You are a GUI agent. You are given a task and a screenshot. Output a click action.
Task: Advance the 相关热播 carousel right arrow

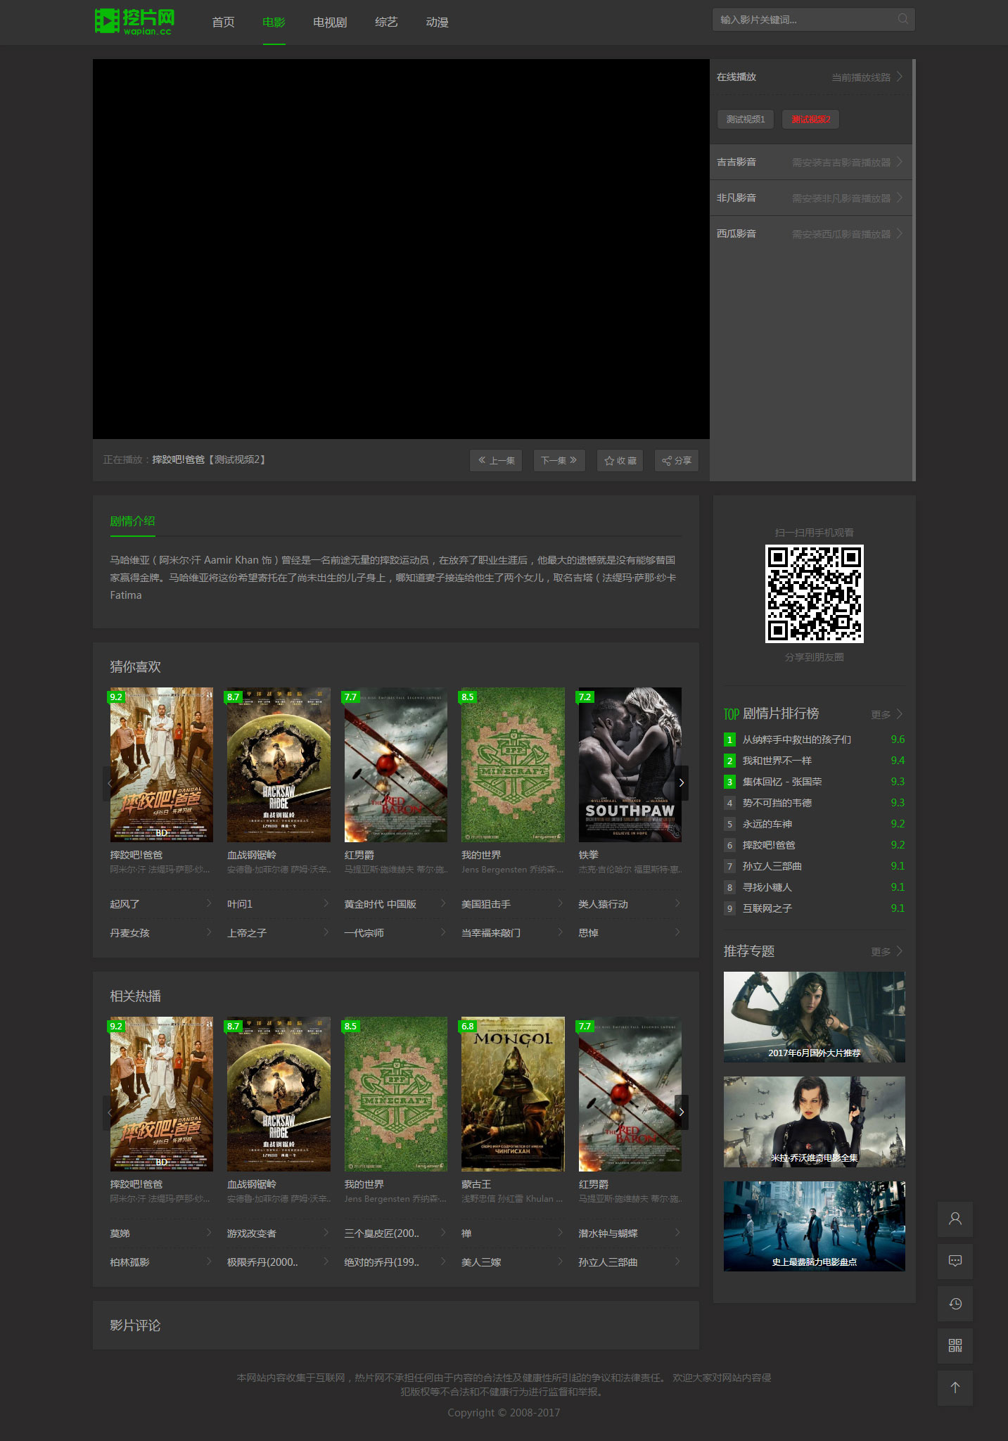point(681,1112)
